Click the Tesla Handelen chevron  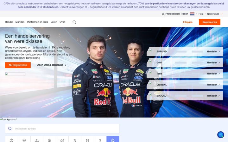(x=219, y=74)
